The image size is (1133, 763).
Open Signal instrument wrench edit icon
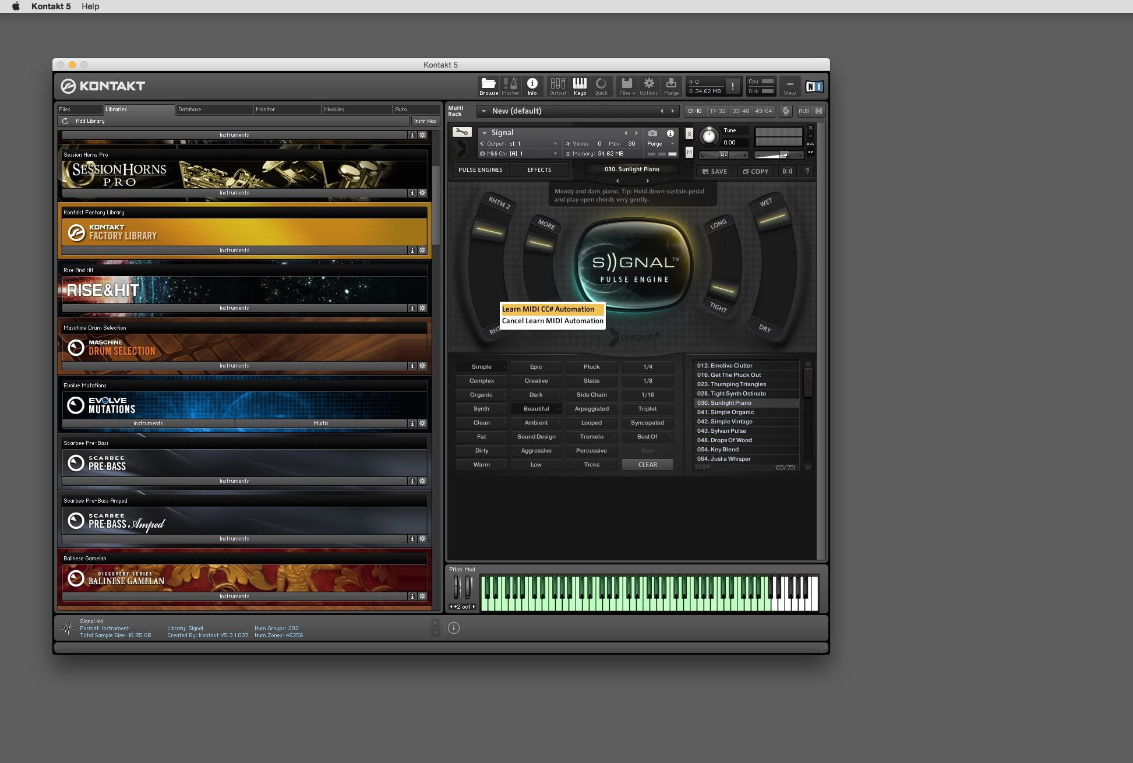point(461,132)
